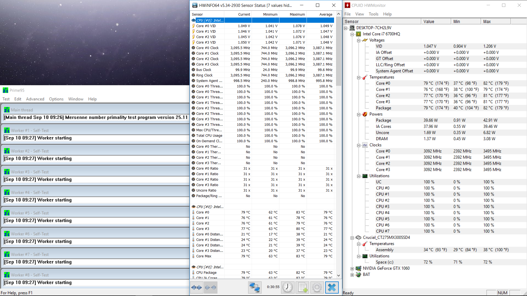Open Prime95 Options menu
This screenshot has width=527, height=296.
pyautogui.click(x=56, y=99)
